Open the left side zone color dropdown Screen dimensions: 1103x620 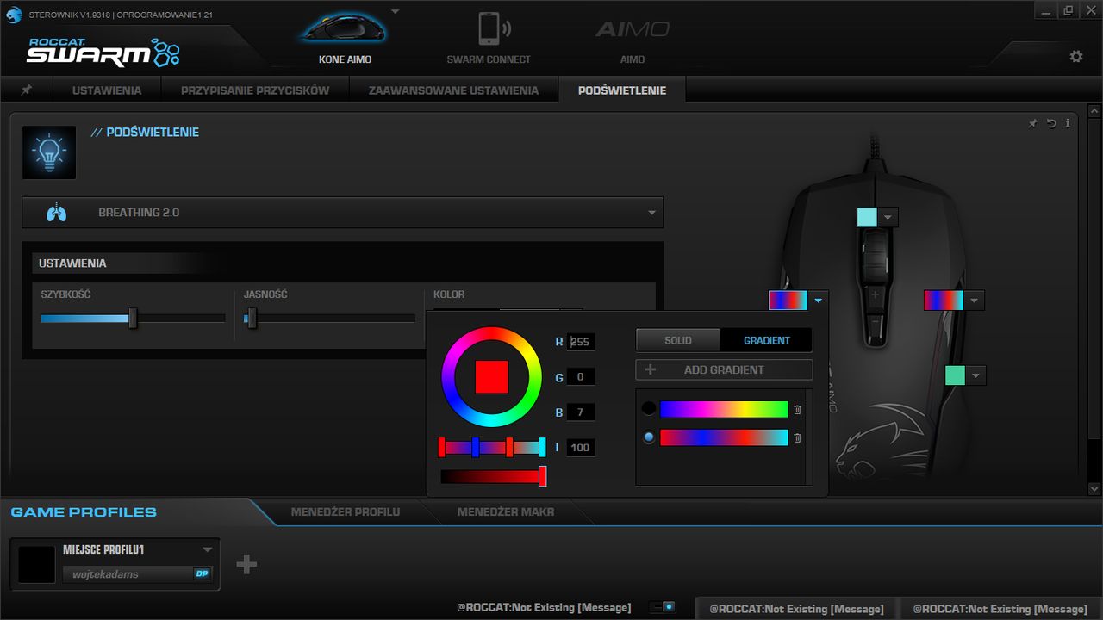(818, 300)
